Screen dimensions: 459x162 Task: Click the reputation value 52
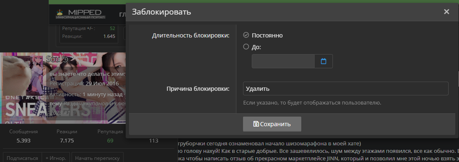[x=112, y=28]
